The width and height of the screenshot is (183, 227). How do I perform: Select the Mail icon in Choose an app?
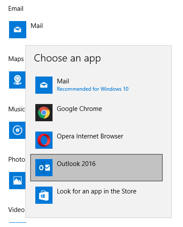pyautogui.click(x=44, y=85)
